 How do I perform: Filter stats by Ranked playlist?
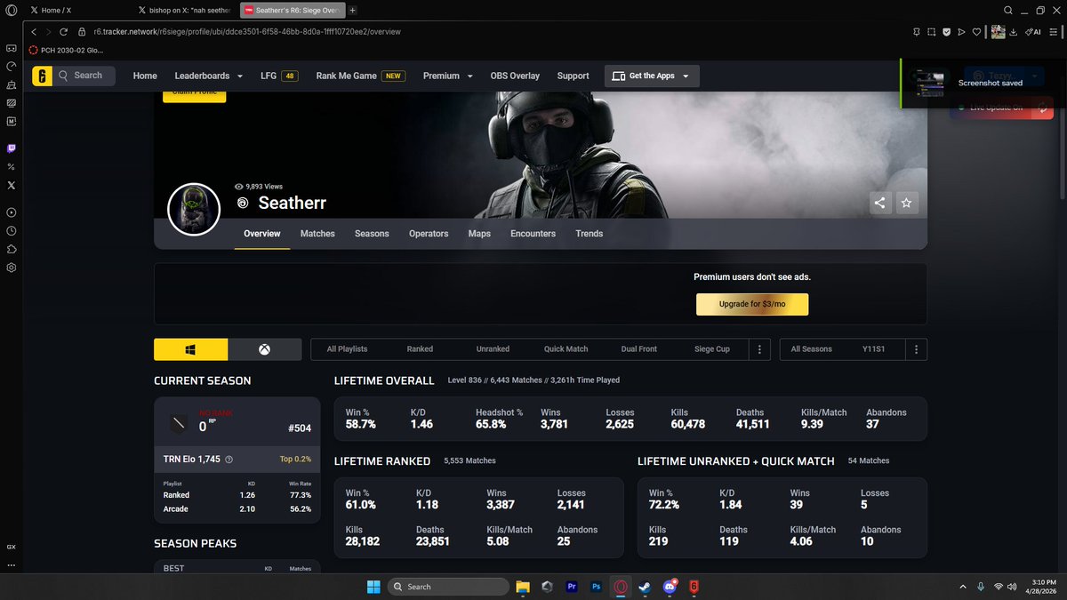tap(420, 349)
